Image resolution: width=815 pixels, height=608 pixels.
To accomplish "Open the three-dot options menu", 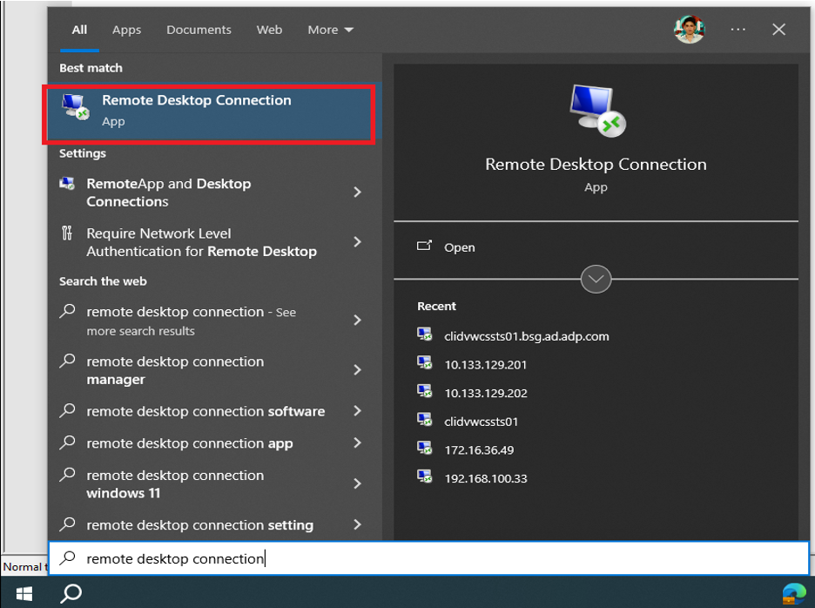I will tap(738, 30).
